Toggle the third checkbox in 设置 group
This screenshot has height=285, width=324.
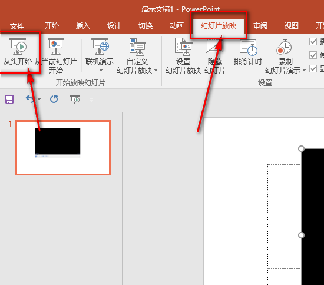coord(313,68)
